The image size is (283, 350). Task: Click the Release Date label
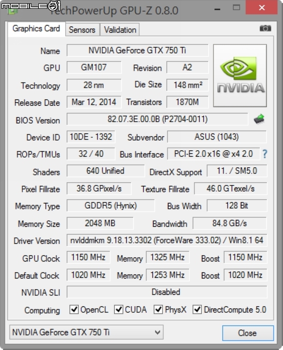pos(37,103)
